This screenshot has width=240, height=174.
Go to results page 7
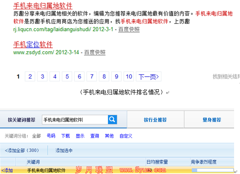click(92, 77)
